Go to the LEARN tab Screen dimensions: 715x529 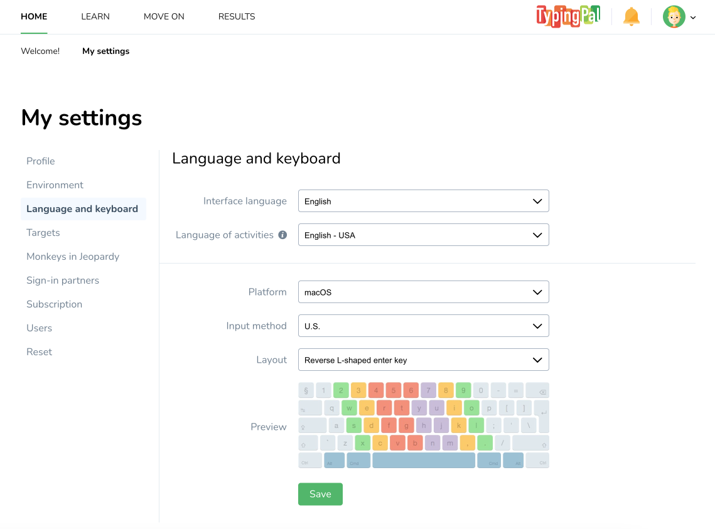(x=95, y=17)
